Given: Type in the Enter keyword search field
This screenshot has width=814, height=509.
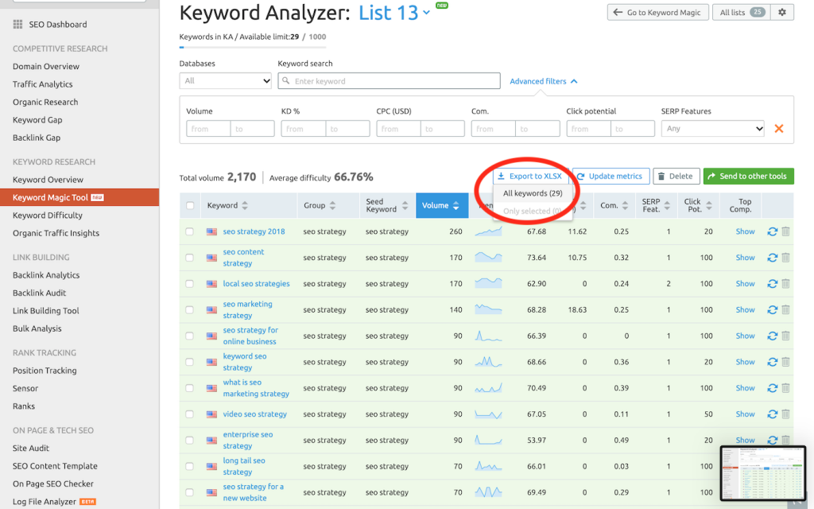Looking at the screenshot, I should point(389,80).
